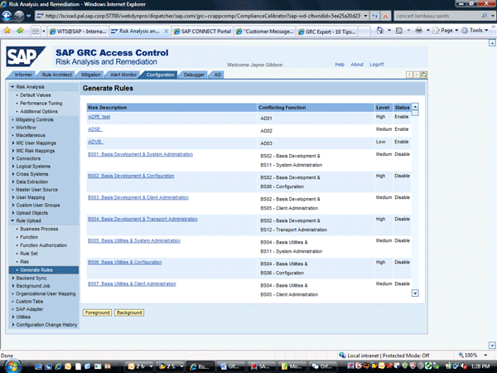The width and height of the screenshot is (497, 373).
Task: Click the Logoff link
Action: (x=376, y=65)
